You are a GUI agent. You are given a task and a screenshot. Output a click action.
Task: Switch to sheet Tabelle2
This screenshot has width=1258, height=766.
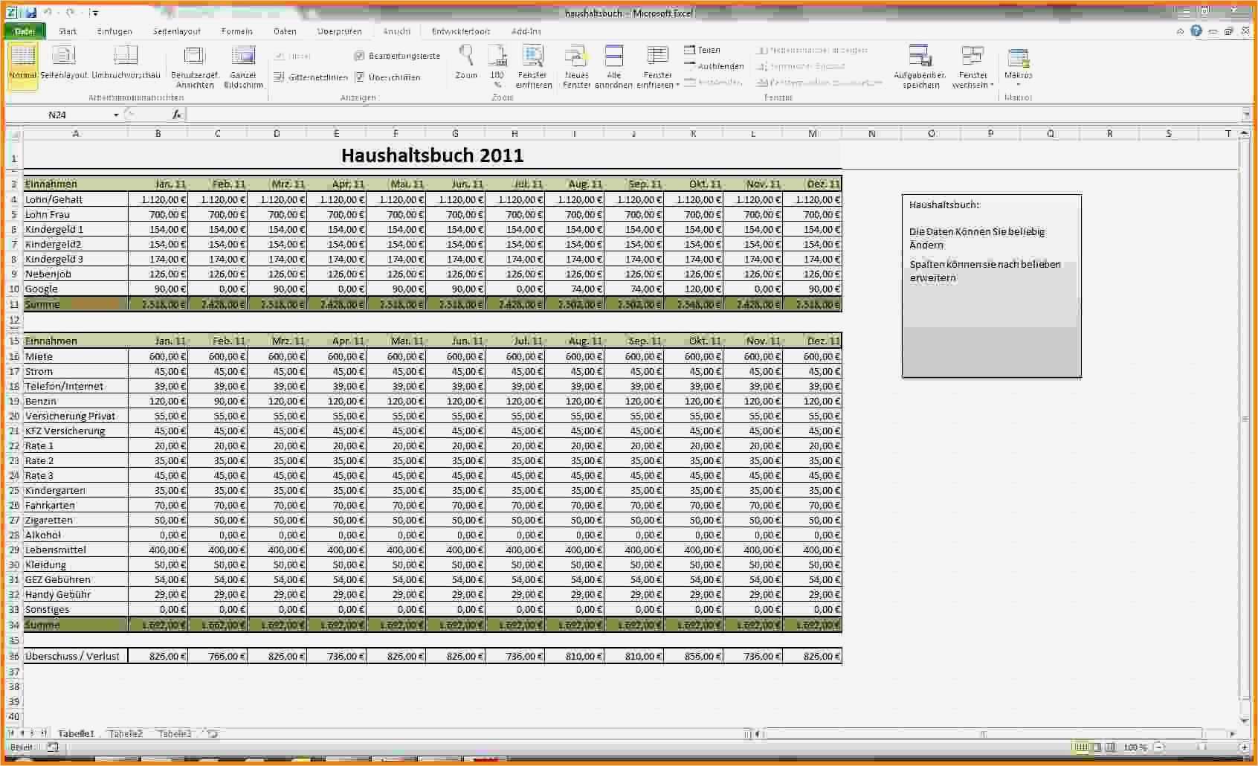126,734
